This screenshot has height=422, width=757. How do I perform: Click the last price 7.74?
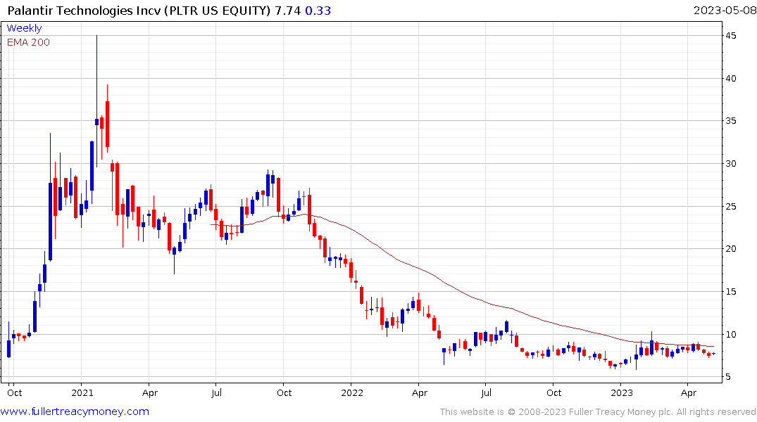[x=288, y=11]
